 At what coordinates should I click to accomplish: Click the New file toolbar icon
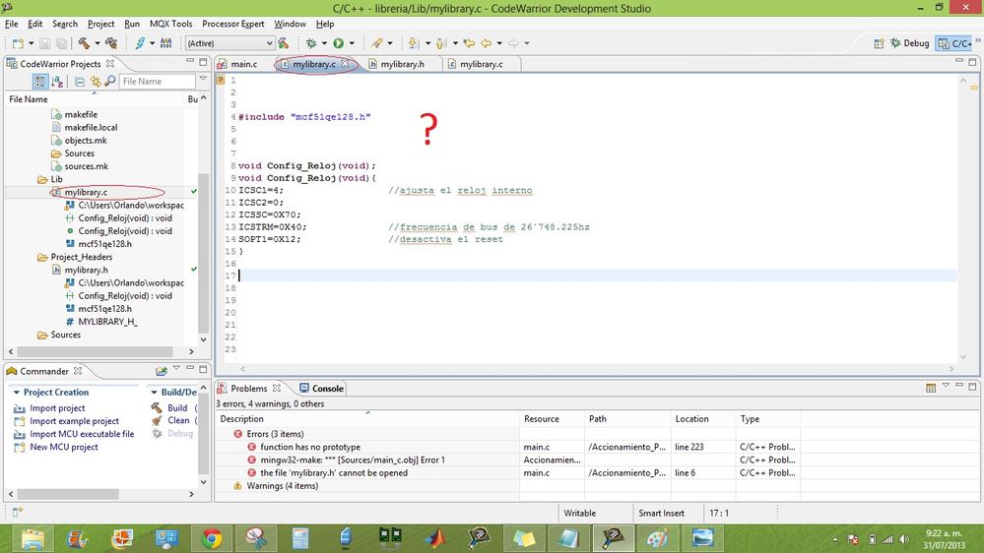[x=18, y=43]
